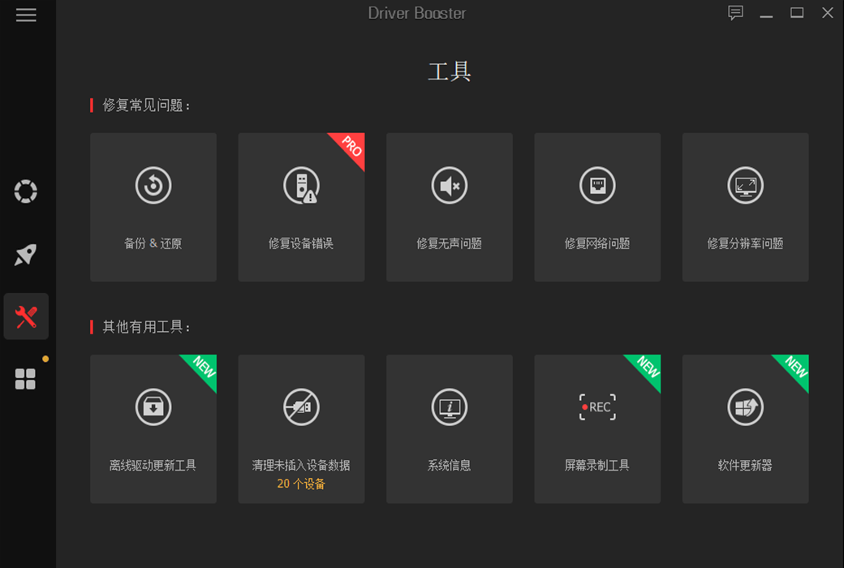
Task: Select the tools wrench sidebar icon
Action: [x=26, y=316]
